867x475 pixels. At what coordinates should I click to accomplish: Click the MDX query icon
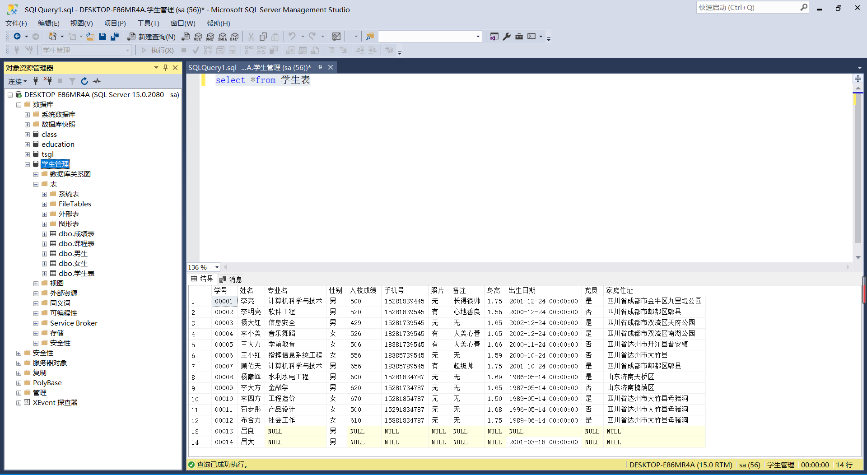coord(198,37)
